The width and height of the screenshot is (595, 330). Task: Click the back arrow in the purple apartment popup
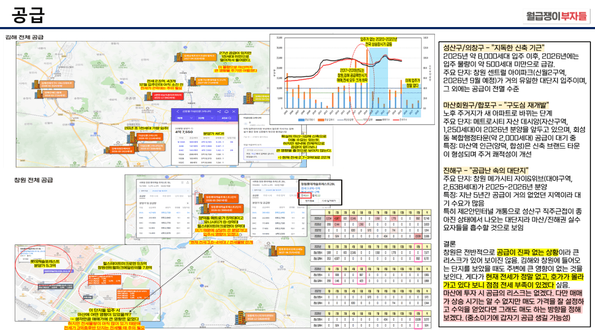coord(177,112)
